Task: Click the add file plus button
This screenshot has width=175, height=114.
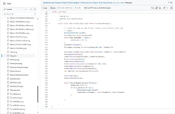Action: [31, 9]
